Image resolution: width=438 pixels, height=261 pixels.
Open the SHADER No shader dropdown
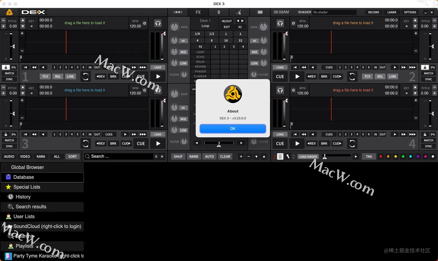(334, 12)
